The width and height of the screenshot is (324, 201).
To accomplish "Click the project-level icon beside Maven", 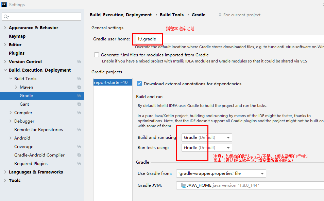I will (x=79, y=87).
